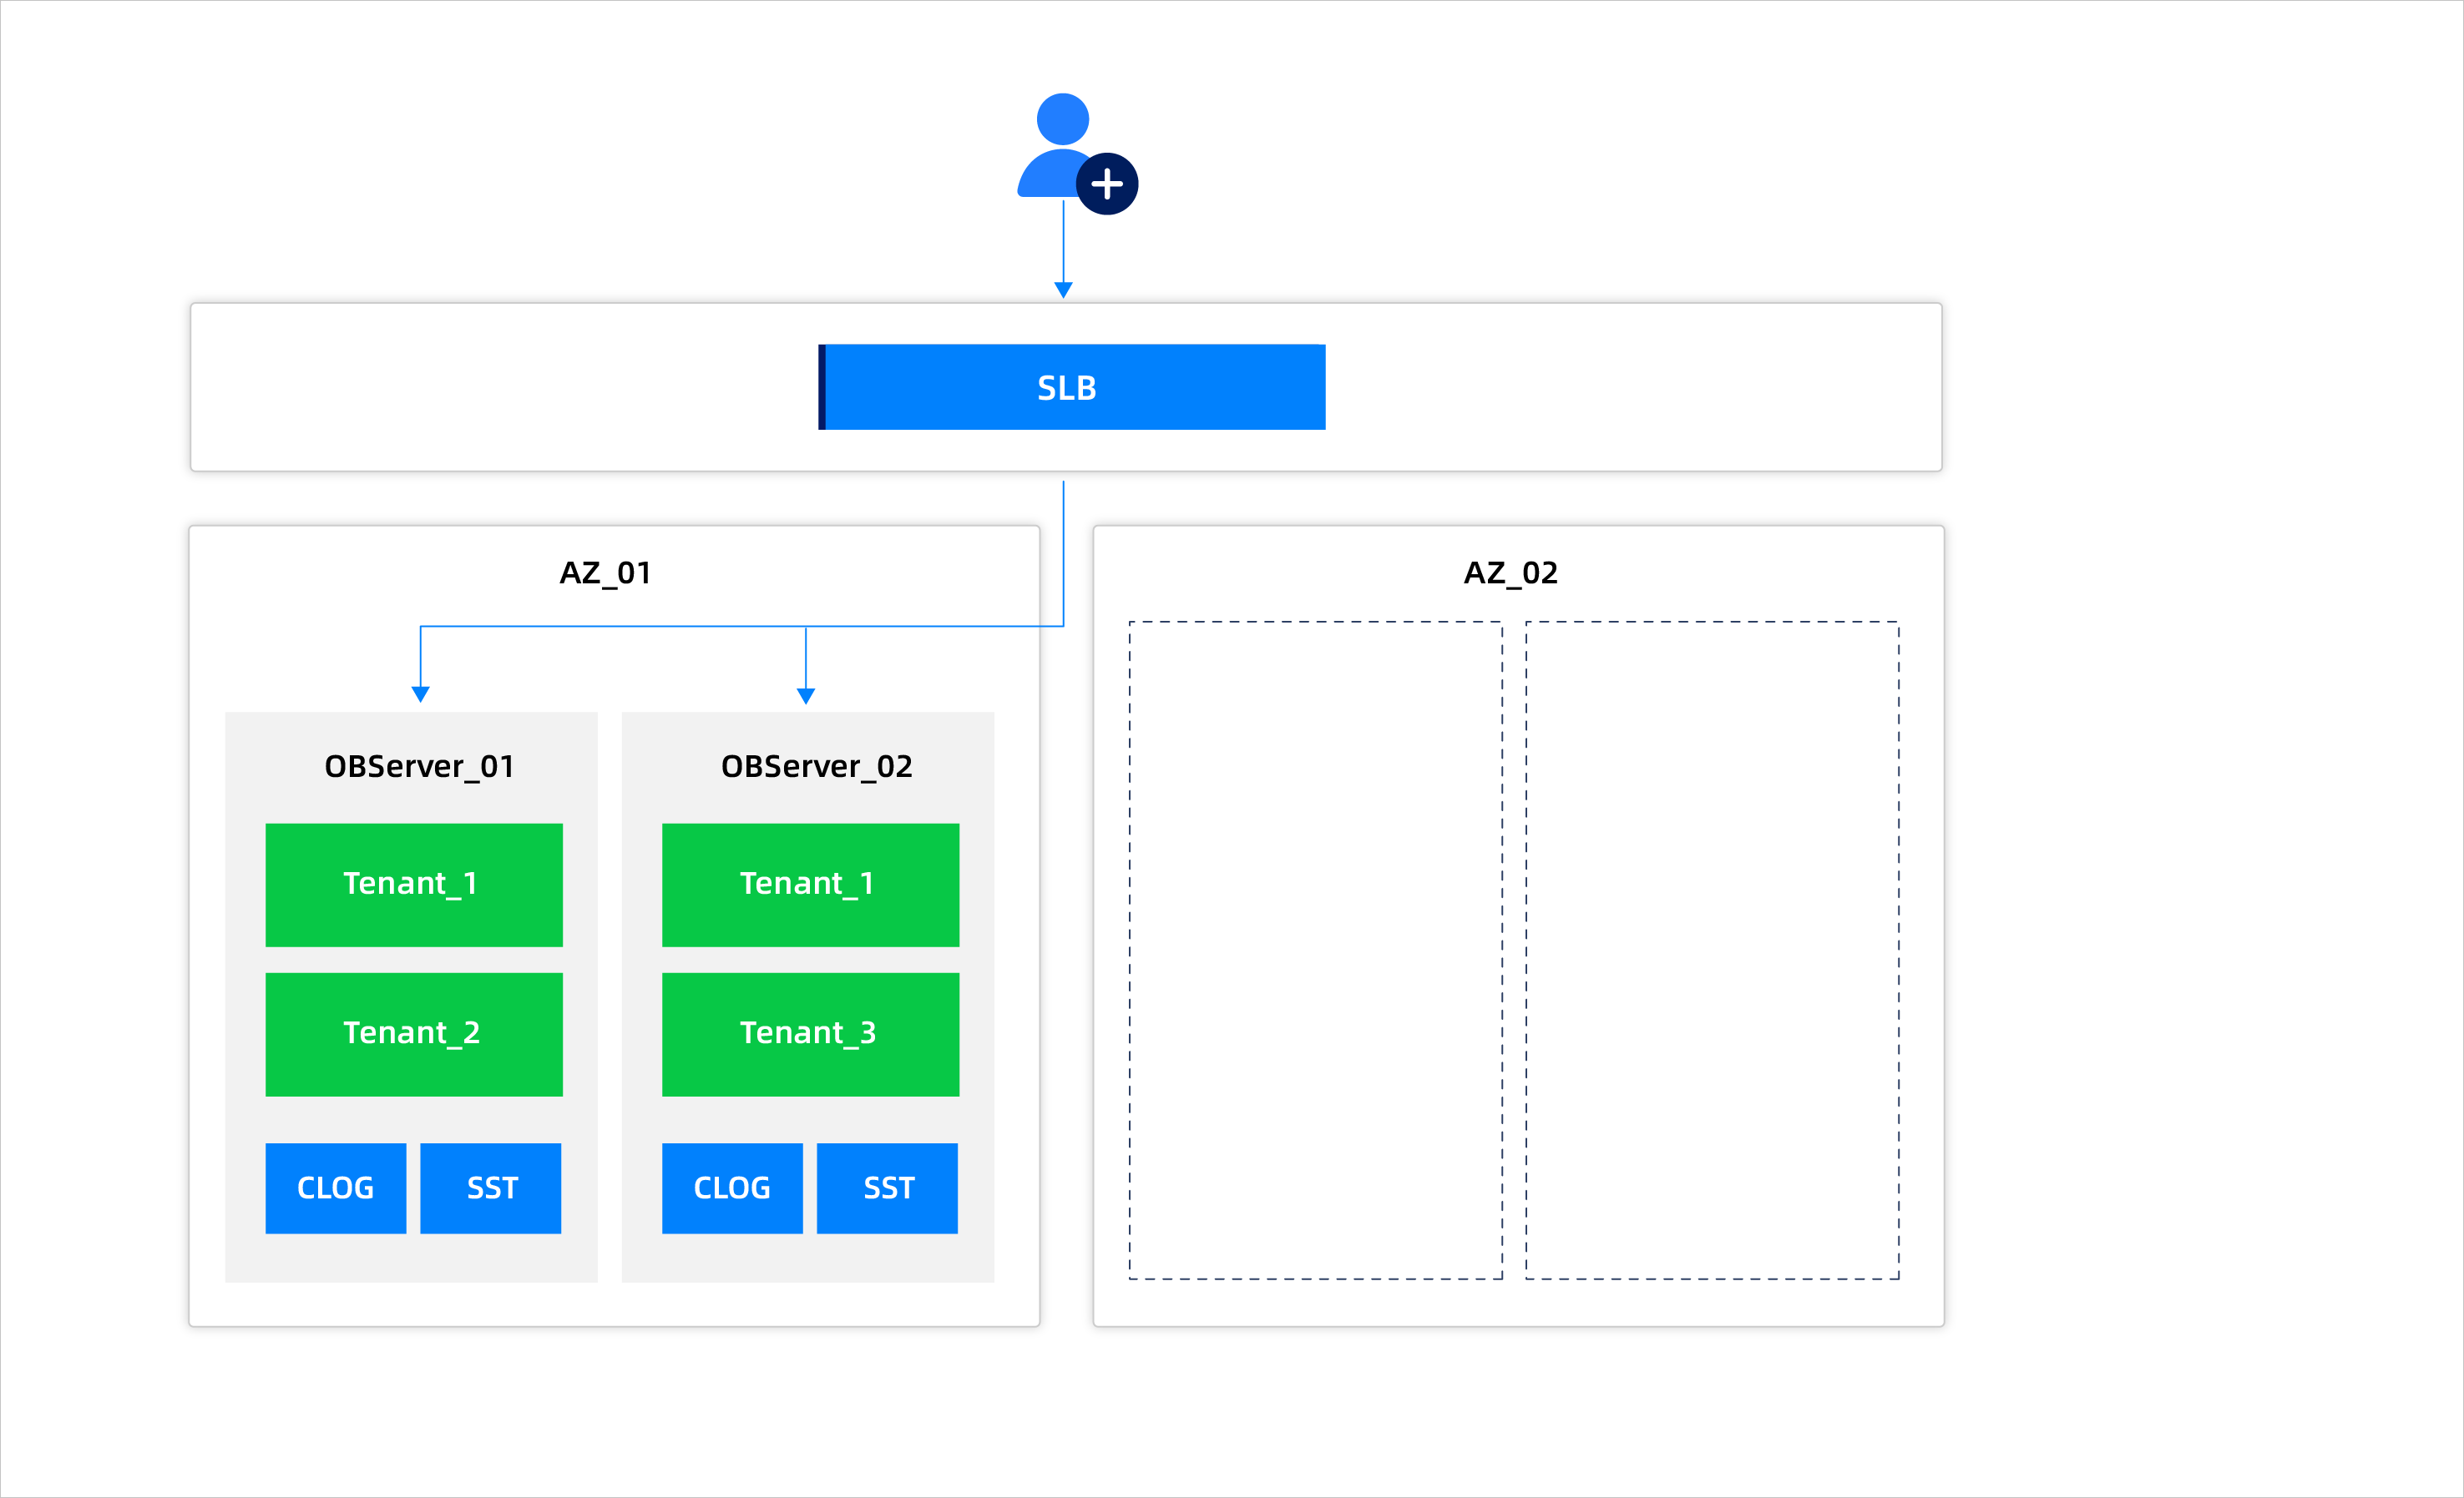Image resolution: width=2464 pixels, height=1498 pixels.
Task: Select SST box in OBServer_01
Action: tap(491, 1188)
